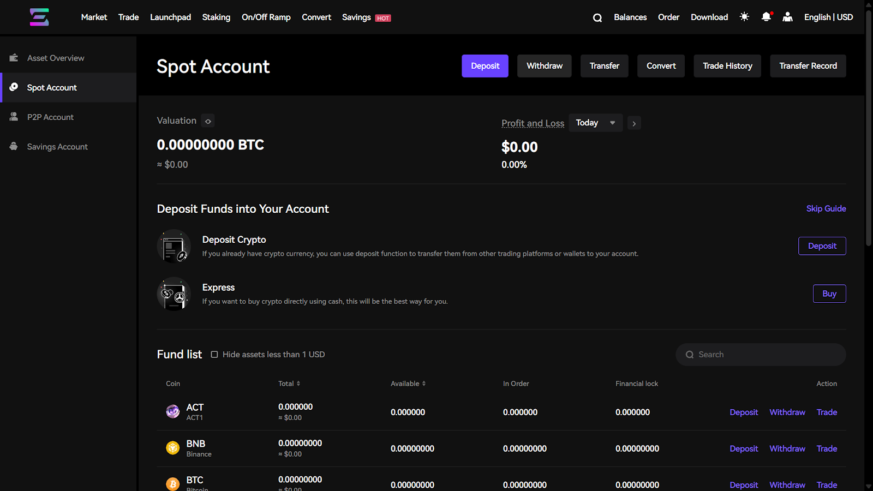Go to Staking in the top menu

coord(216,17)
